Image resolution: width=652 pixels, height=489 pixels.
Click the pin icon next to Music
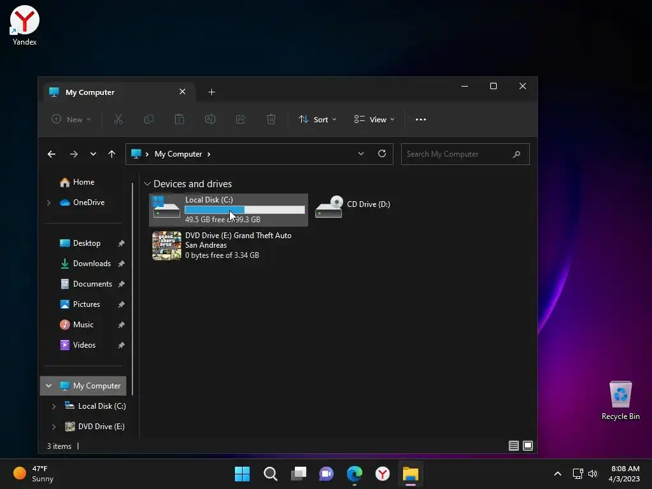click(x=121, y=325)
